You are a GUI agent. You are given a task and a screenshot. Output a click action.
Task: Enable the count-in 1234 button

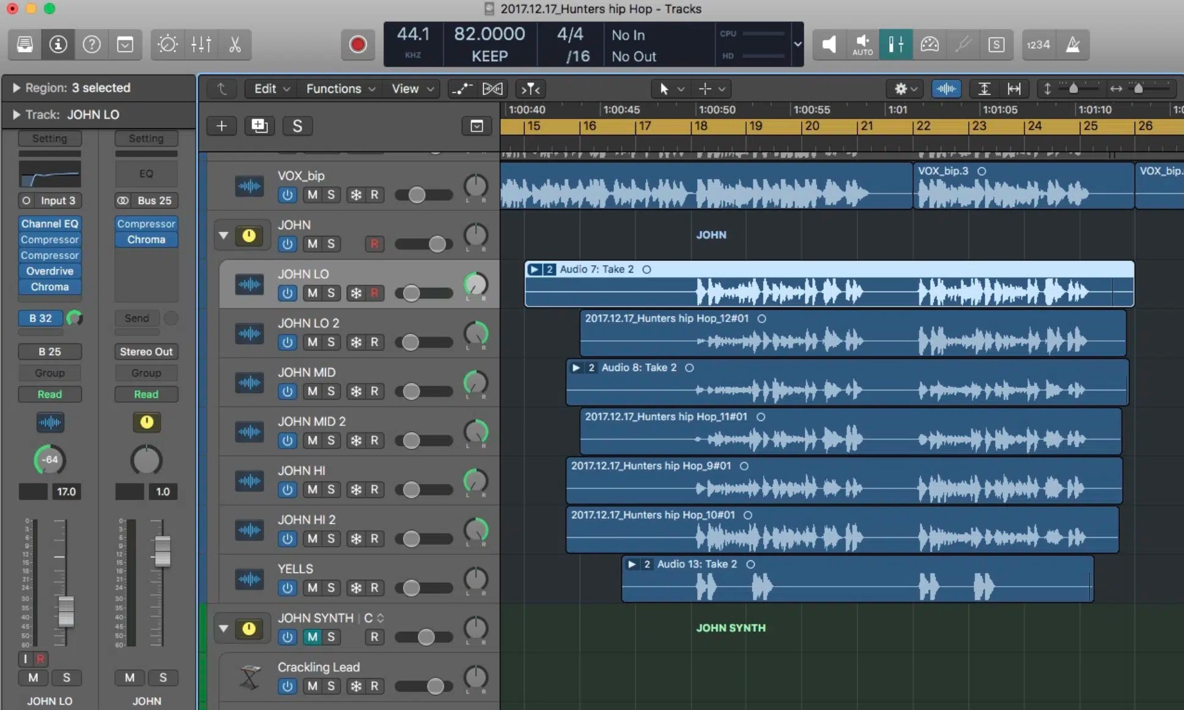point(1038,45)
